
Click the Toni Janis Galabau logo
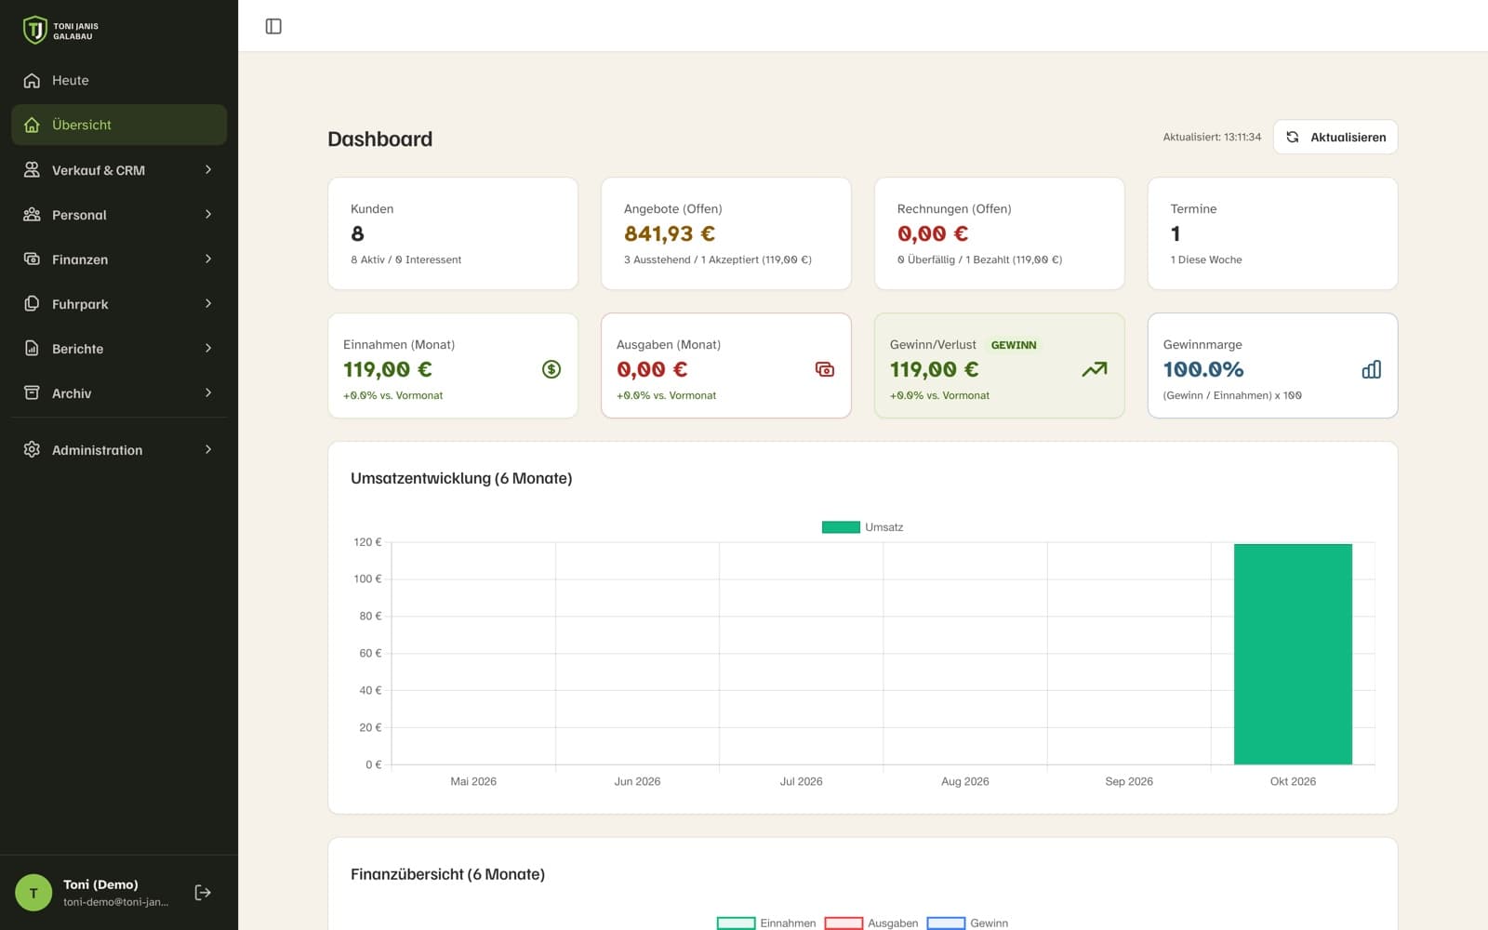point(60,31)
